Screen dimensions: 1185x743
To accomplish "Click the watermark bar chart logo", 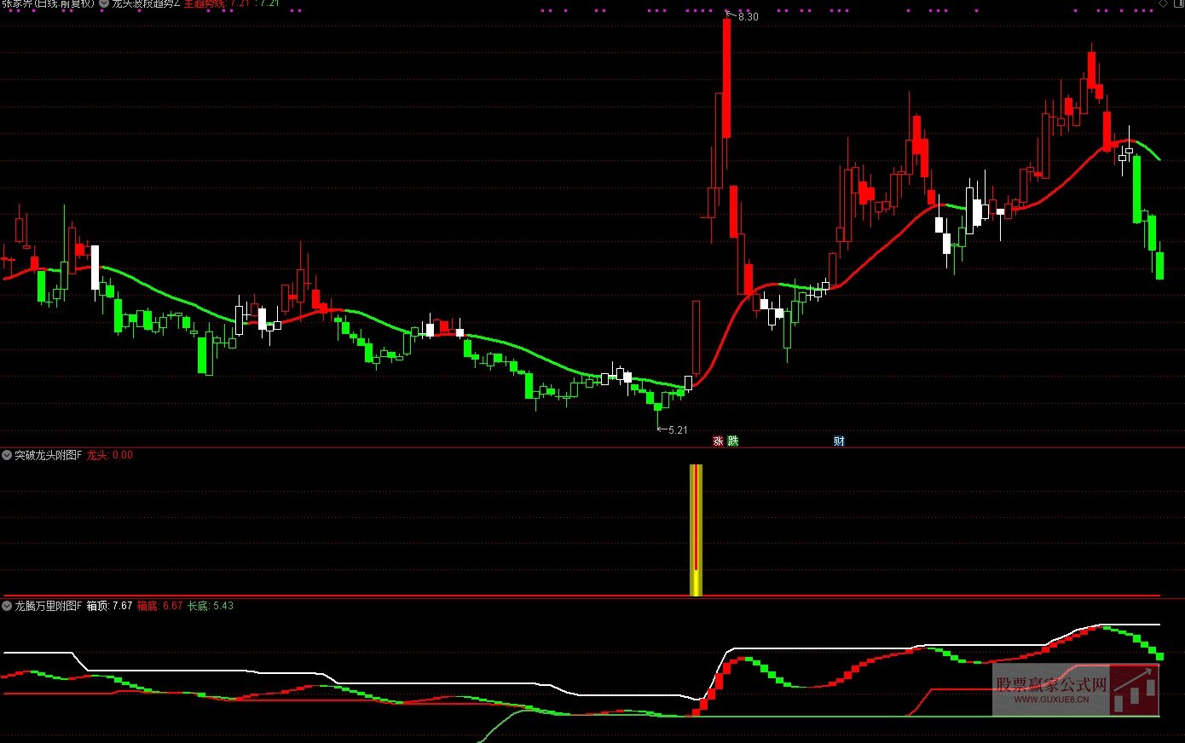I will (1135, 689).
